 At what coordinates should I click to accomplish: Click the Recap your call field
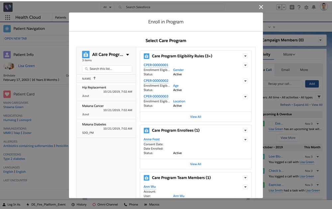[283, 84]
